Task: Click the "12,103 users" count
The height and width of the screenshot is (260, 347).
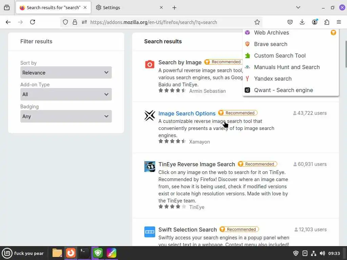Action: click(x=310, y=230)
